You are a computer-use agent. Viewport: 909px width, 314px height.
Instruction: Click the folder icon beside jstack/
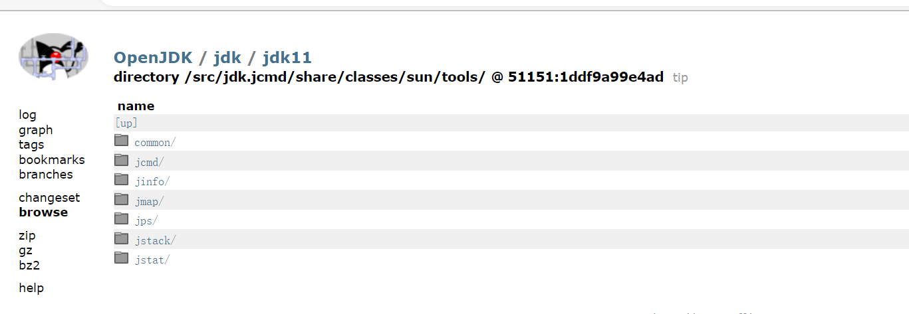tap(121, 238)
